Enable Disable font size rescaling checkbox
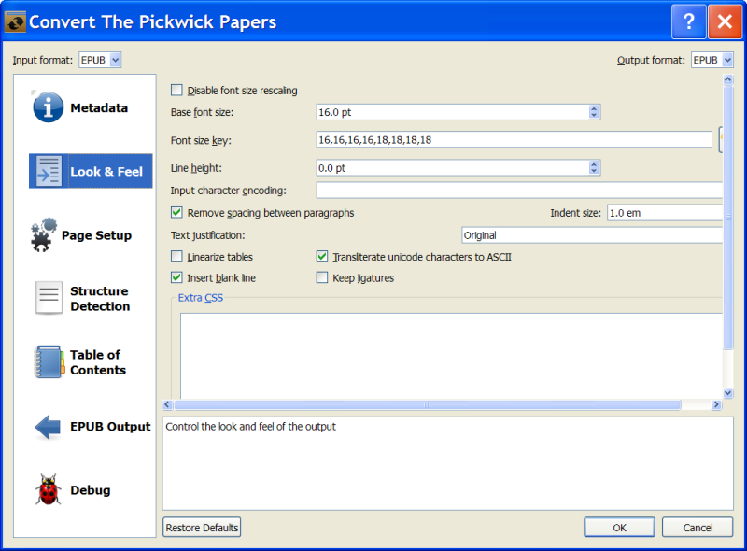Viewport: 747px width, 551px height. coord(176,90)
